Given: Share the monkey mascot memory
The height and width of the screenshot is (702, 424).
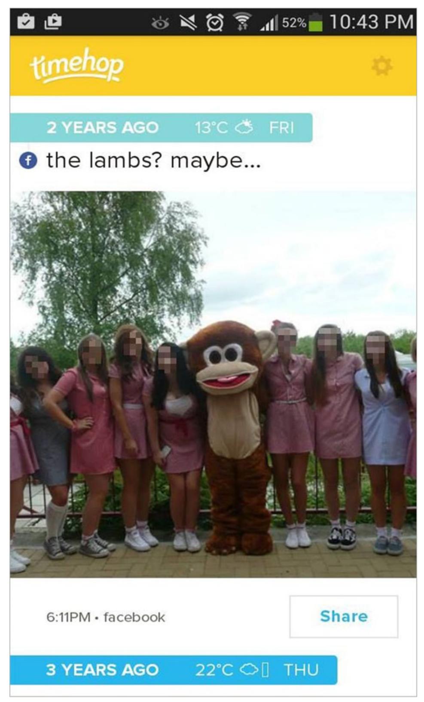Looking at the screenshot, I should 344,616.
